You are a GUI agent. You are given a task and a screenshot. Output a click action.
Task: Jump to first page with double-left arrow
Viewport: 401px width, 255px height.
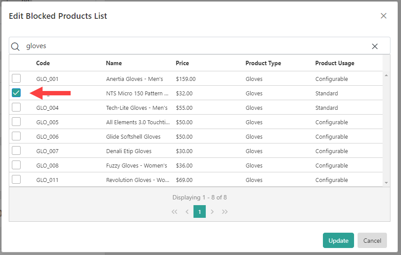(174, 211)
